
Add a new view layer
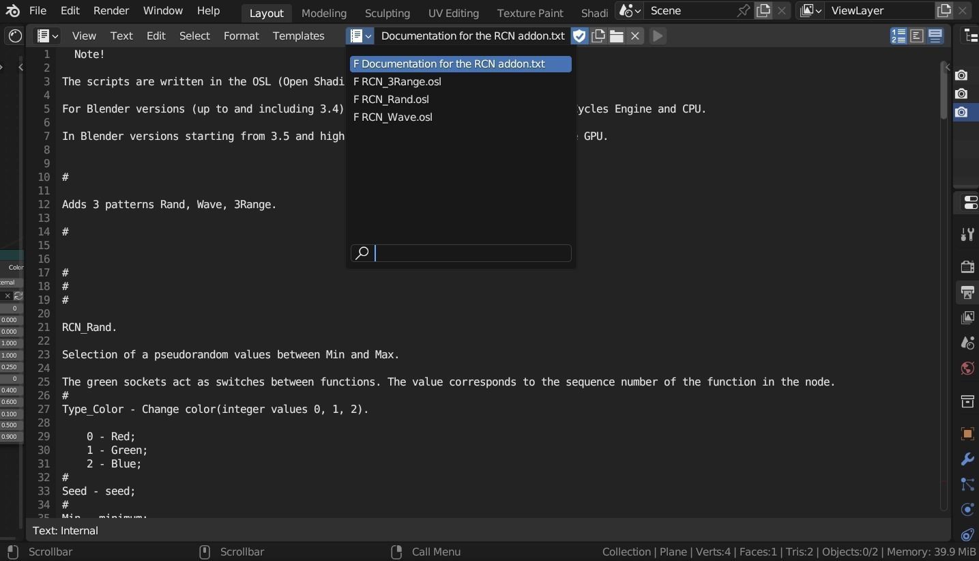click(944, 11)
